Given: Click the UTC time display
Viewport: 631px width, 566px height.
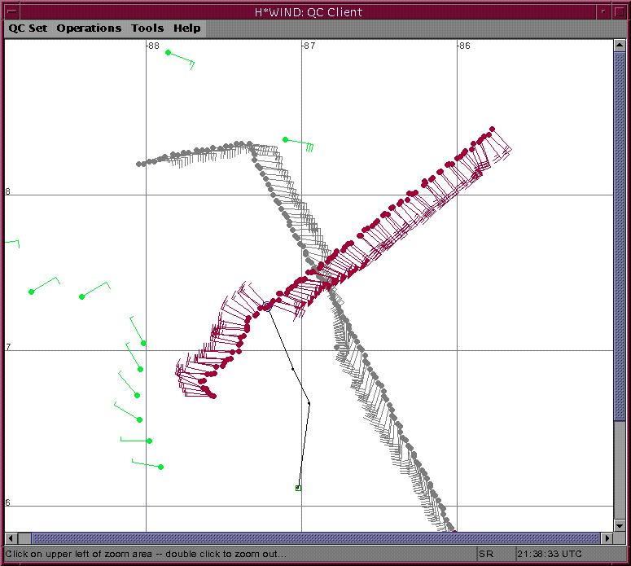Looking at the screenshot, I should pyautogui.click(x=550, y=554).
